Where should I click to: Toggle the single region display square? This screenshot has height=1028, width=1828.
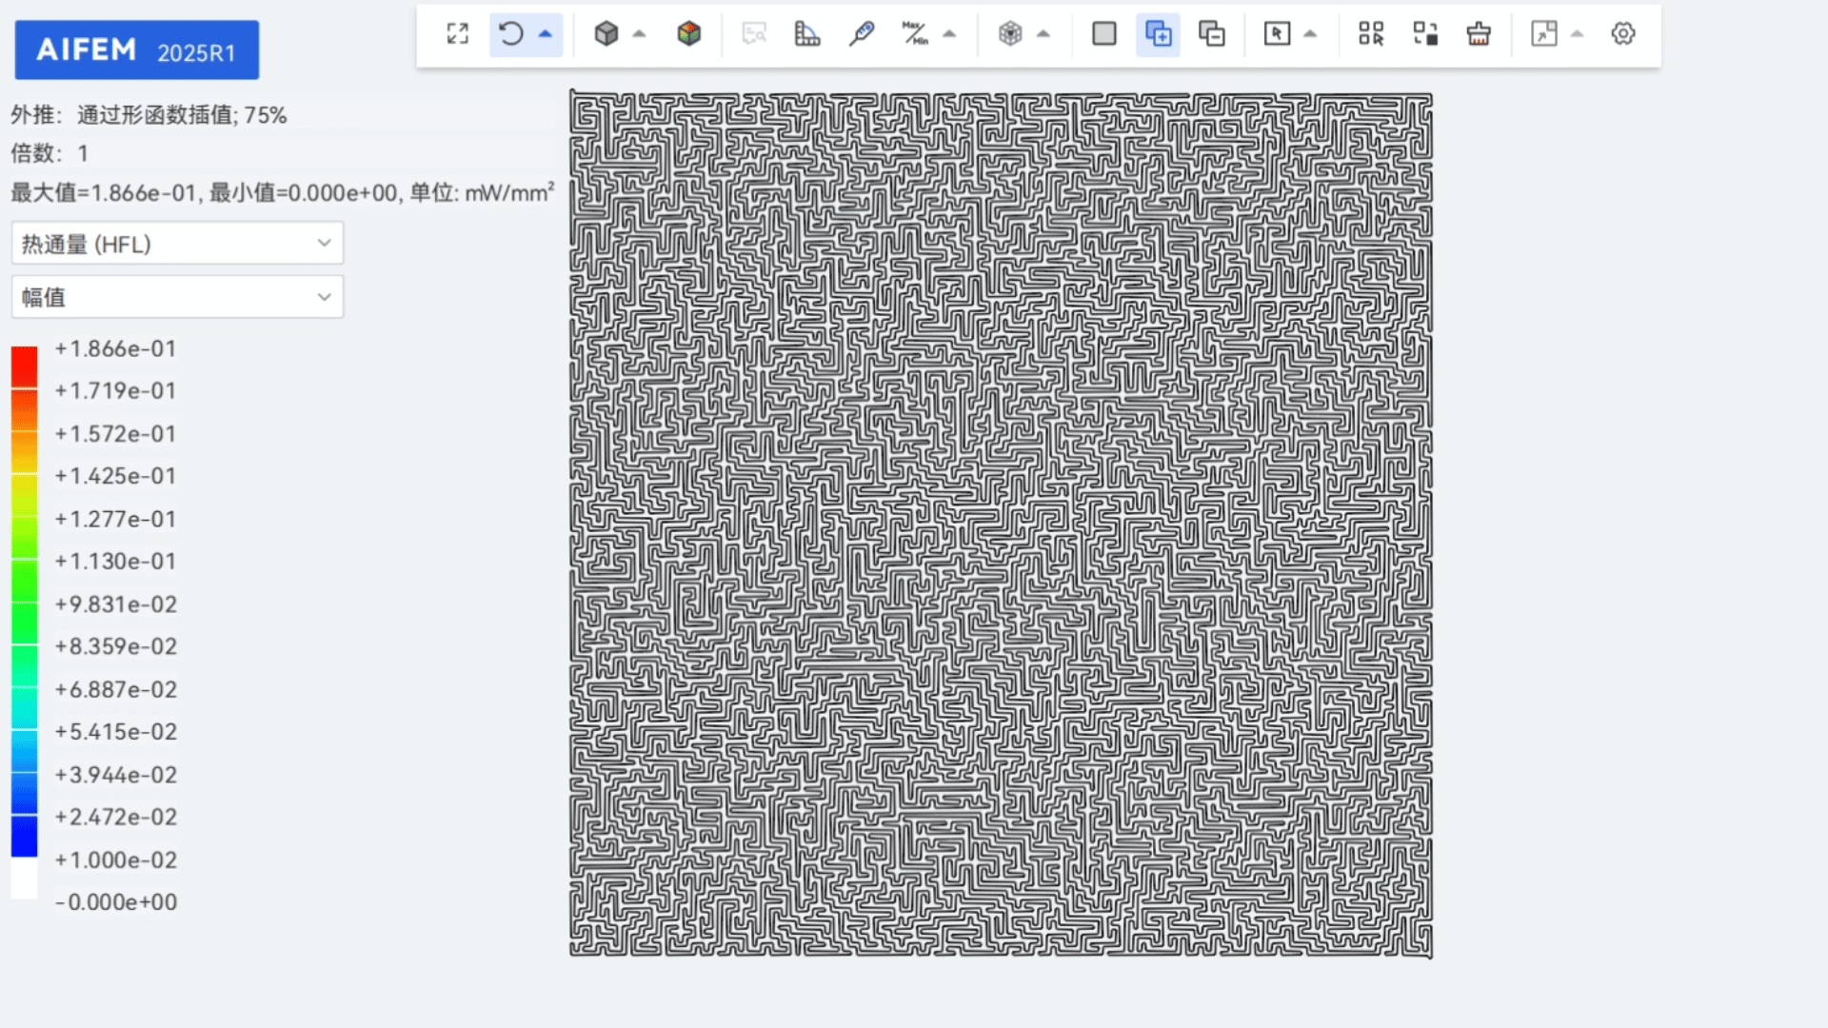pyautogui.click(x=1103, y=33)
